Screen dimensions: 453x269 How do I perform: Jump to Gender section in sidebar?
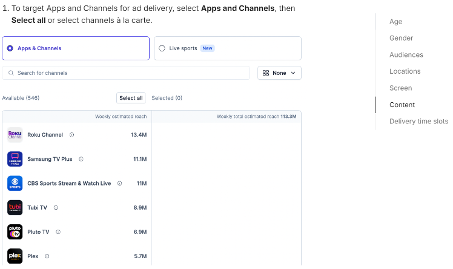tap(401, 38)
